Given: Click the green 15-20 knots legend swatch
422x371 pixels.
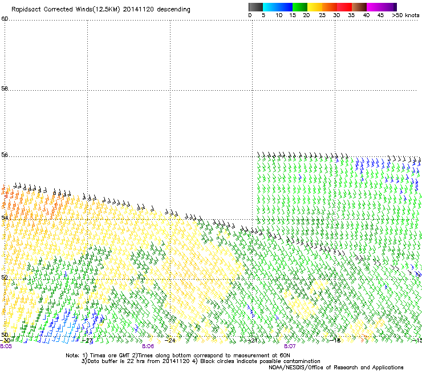Looking at the screenshot, I should 300,7.
